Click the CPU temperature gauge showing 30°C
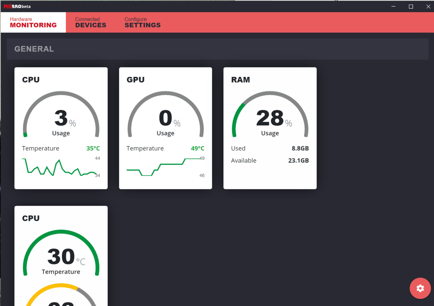 pyautogui.click(x=61, y=253)
